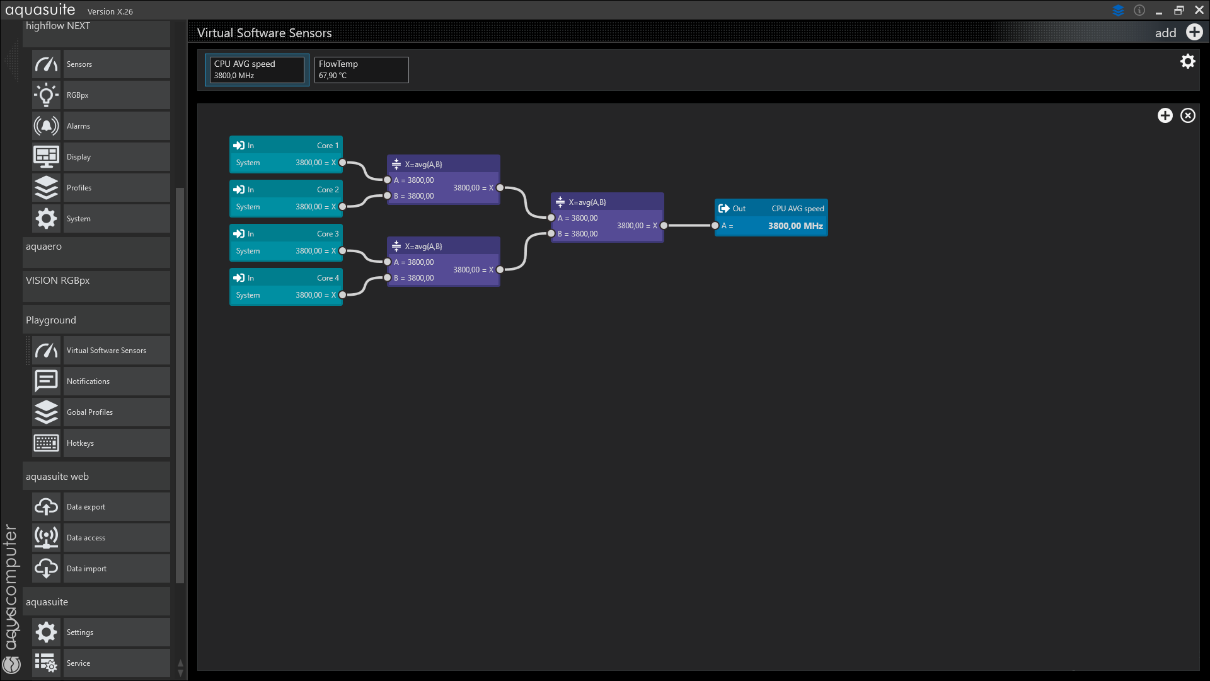Open the aquasuite Settings page
The width and height of the screenshot is (1210, 681).
(x=117, y=632)
